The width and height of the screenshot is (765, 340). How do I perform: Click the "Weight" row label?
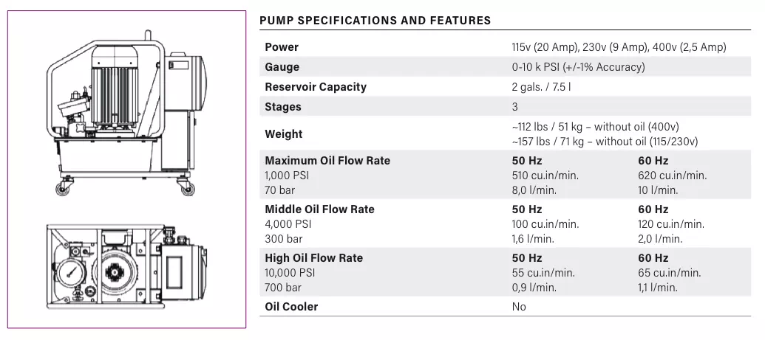pyautogui.click(x=284, y=134)
